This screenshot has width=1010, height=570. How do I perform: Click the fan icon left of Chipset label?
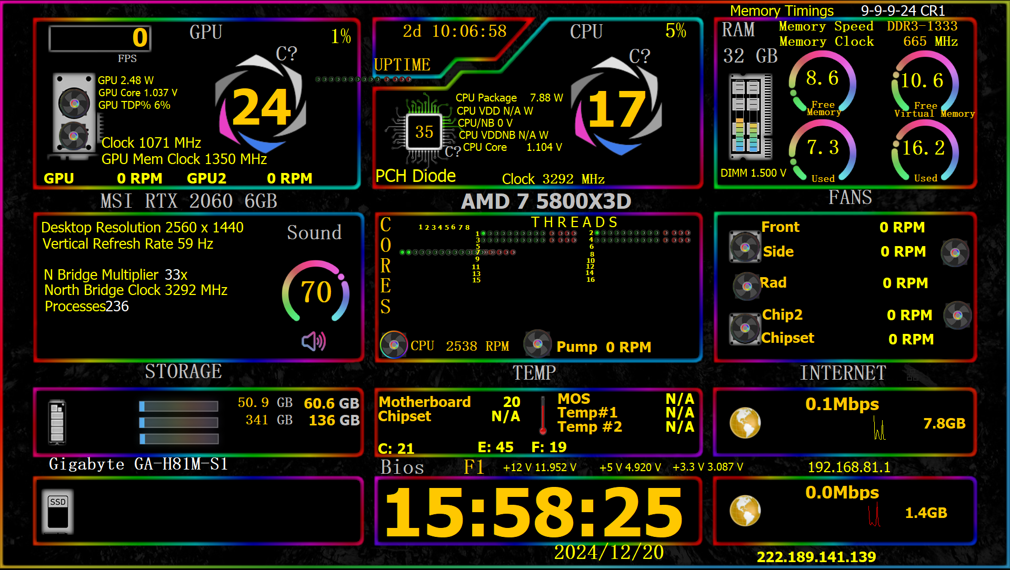pyautogui.click(x=745, y=328)
